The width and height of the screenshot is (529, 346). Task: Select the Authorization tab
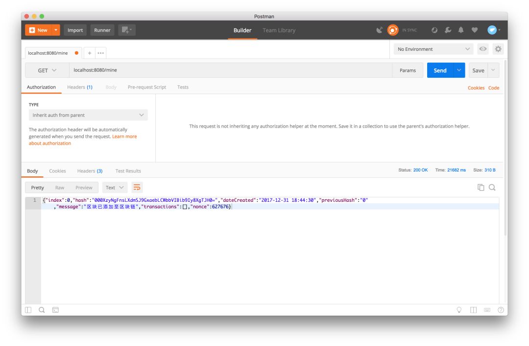click(41, 87)
